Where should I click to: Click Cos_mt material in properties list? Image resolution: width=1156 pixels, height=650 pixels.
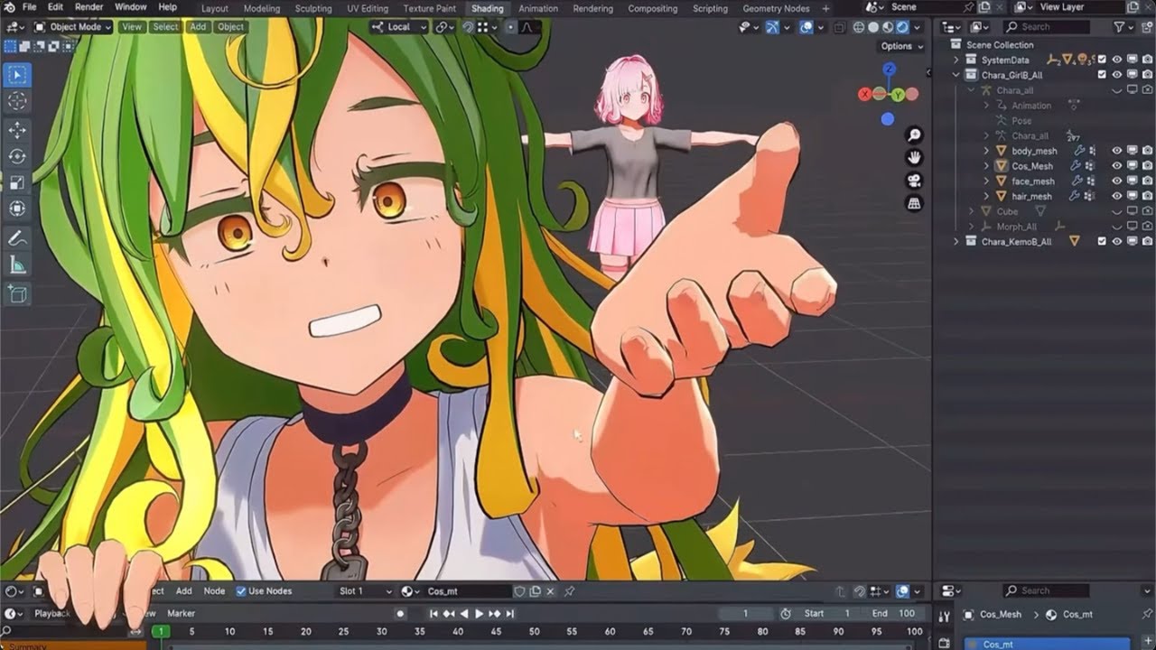(1048, 644)
